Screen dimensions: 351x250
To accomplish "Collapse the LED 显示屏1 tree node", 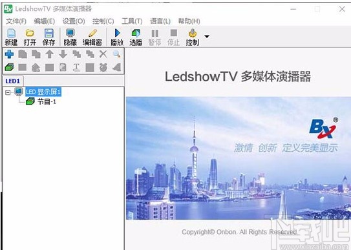I will (8, 92).
